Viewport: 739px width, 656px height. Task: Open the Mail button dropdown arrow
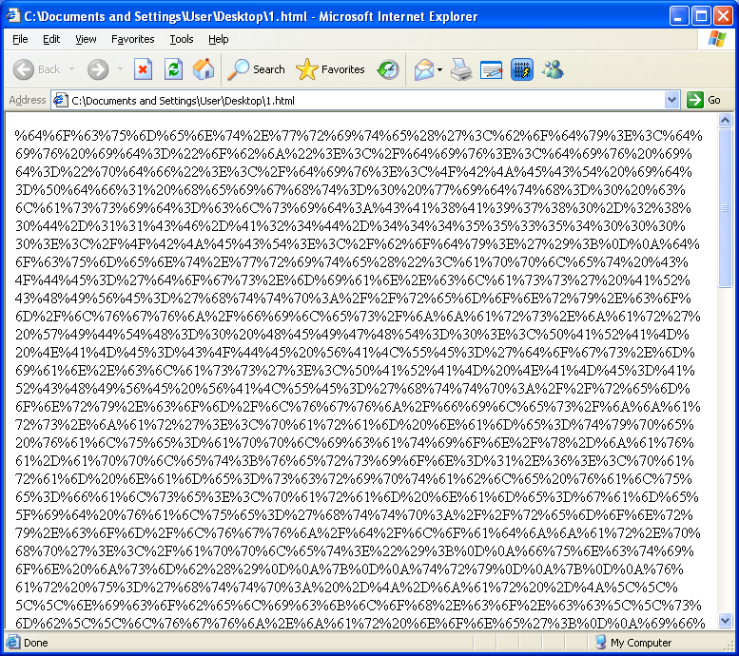[439, 69]
